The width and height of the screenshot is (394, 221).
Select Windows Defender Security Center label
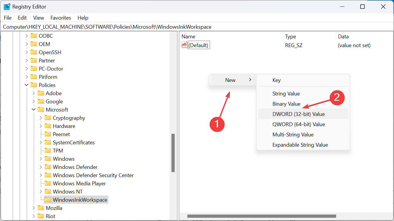(x=93, y=175)
